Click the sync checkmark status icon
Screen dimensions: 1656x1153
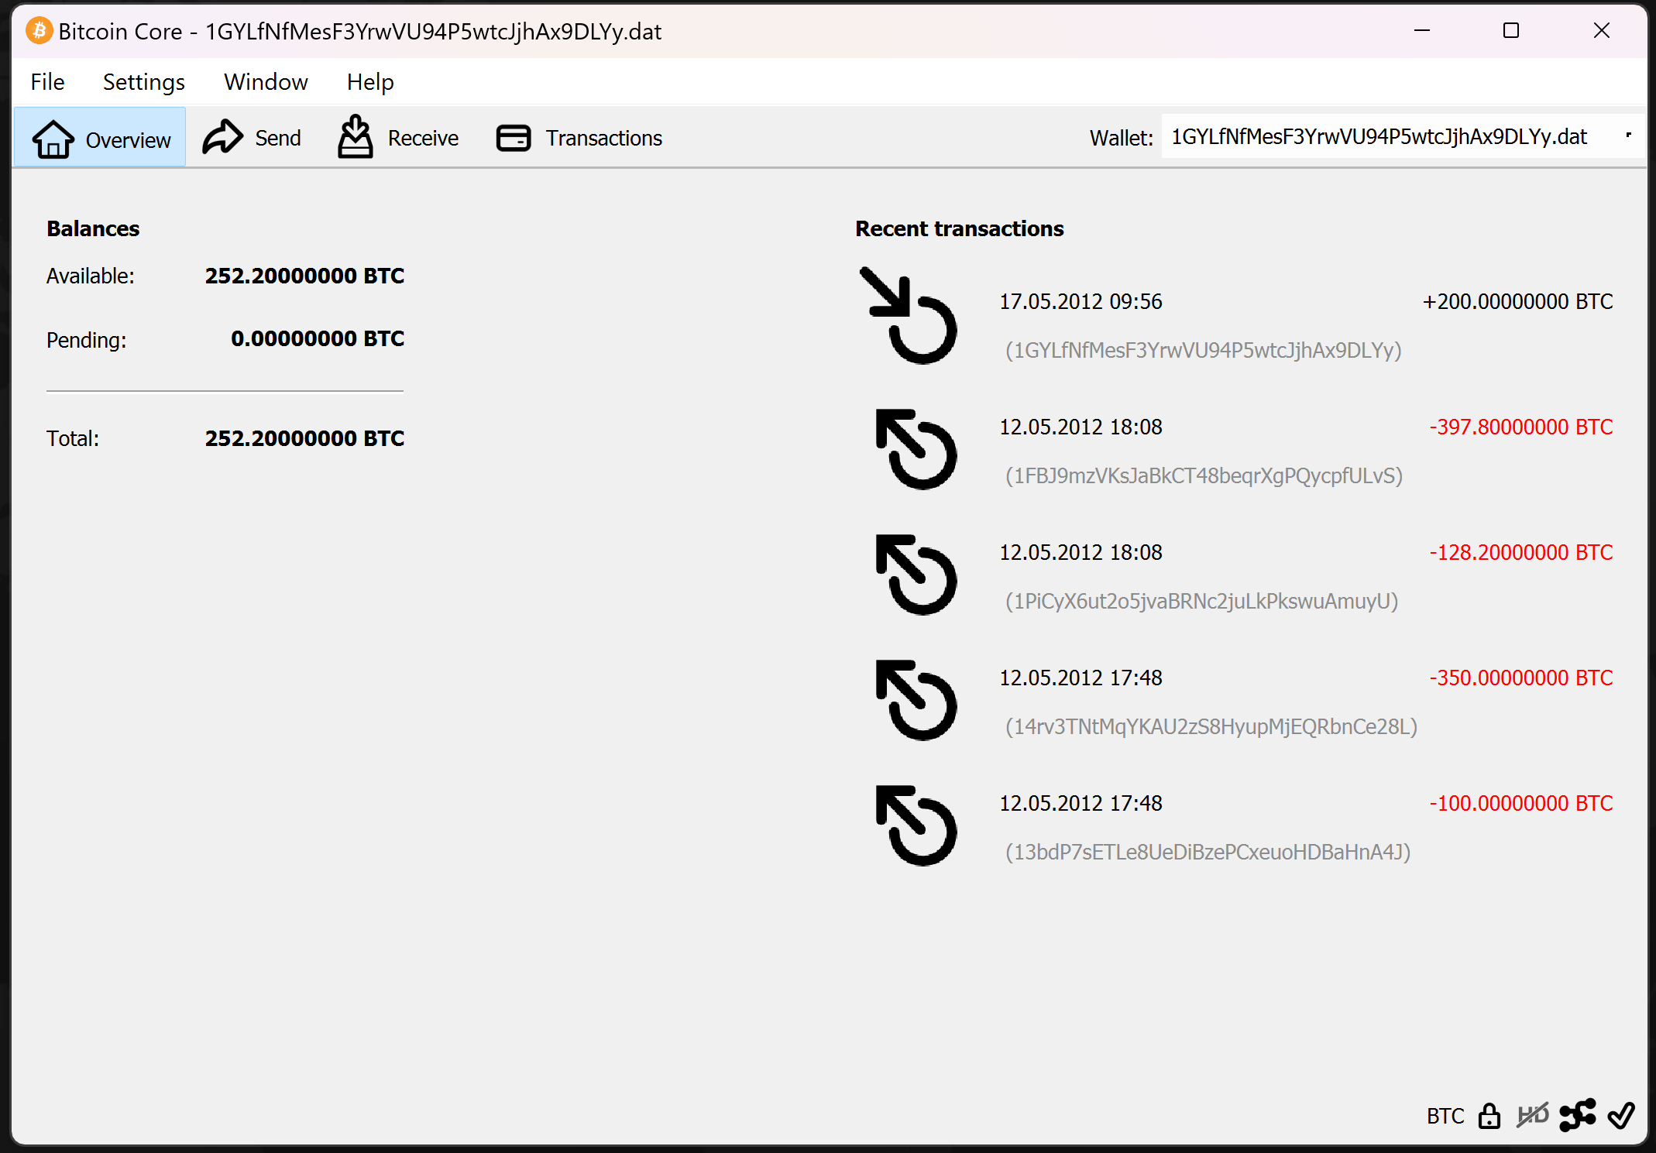pyautogui.click(x=1620, y=1116)
